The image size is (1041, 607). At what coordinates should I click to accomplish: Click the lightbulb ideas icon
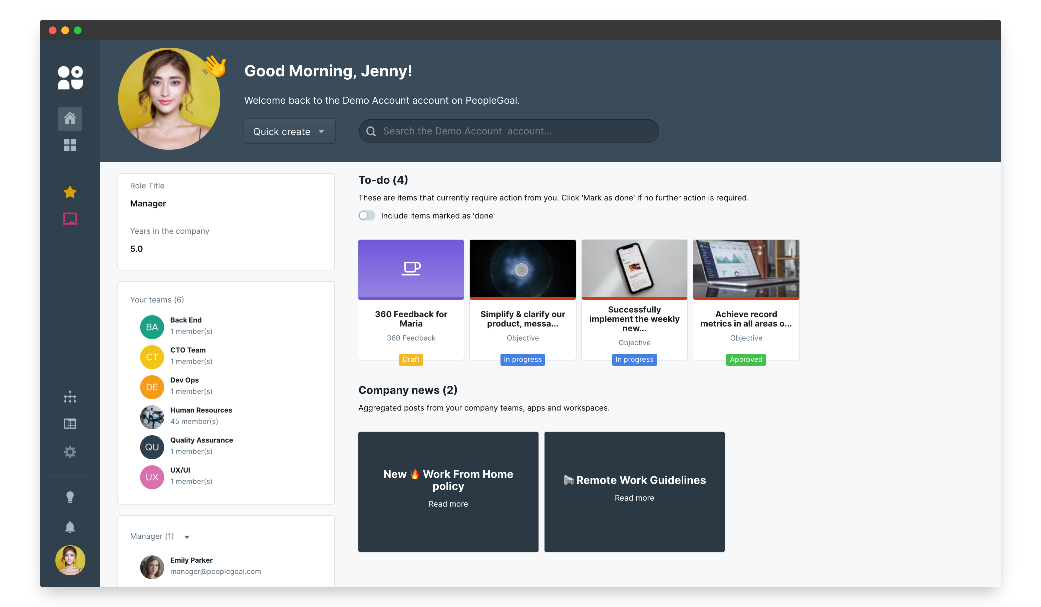(70, 497)
